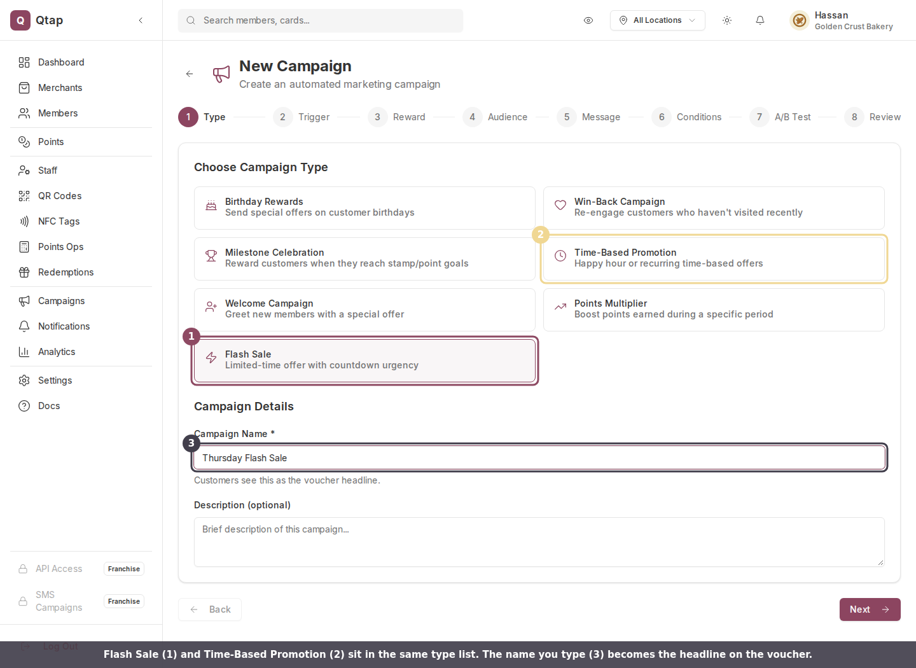This screenshot has width=916, height=668.
Task: Click the back arrow beside New Campaign
Action: tap(190, 74)
